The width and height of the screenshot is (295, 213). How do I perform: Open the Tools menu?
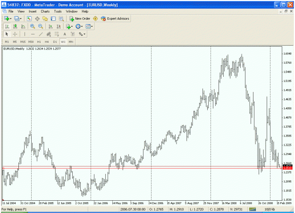[58, 11]
